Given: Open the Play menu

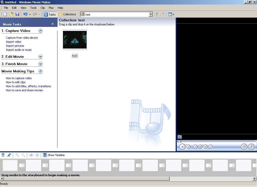Looking at the screenshot, I should [x=51, y=8].
